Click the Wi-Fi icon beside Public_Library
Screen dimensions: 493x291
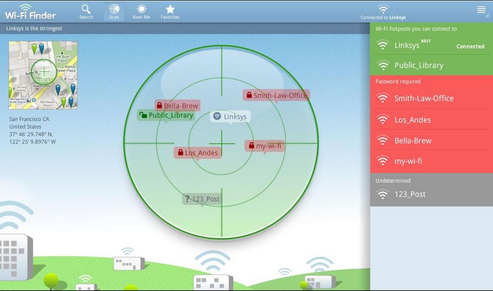(382, 65)
